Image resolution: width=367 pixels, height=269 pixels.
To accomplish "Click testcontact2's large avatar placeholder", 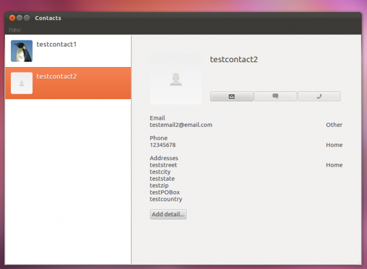I will tap(176, 79).
